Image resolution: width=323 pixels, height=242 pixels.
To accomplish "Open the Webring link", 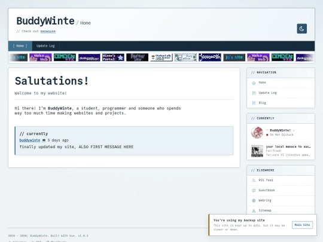I will 281,200.
